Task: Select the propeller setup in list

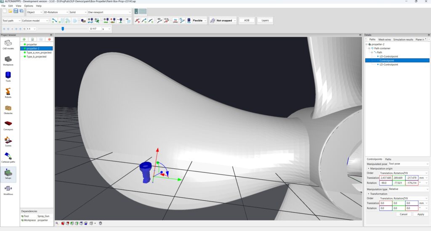Action: pyautogui.click(x=32, y=45)
